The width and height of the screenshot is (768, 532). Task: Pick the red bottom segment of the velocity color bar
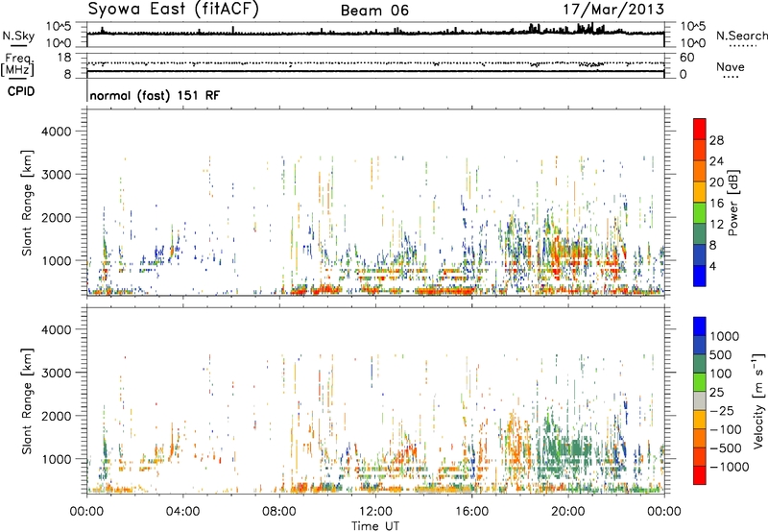(700, 475)
